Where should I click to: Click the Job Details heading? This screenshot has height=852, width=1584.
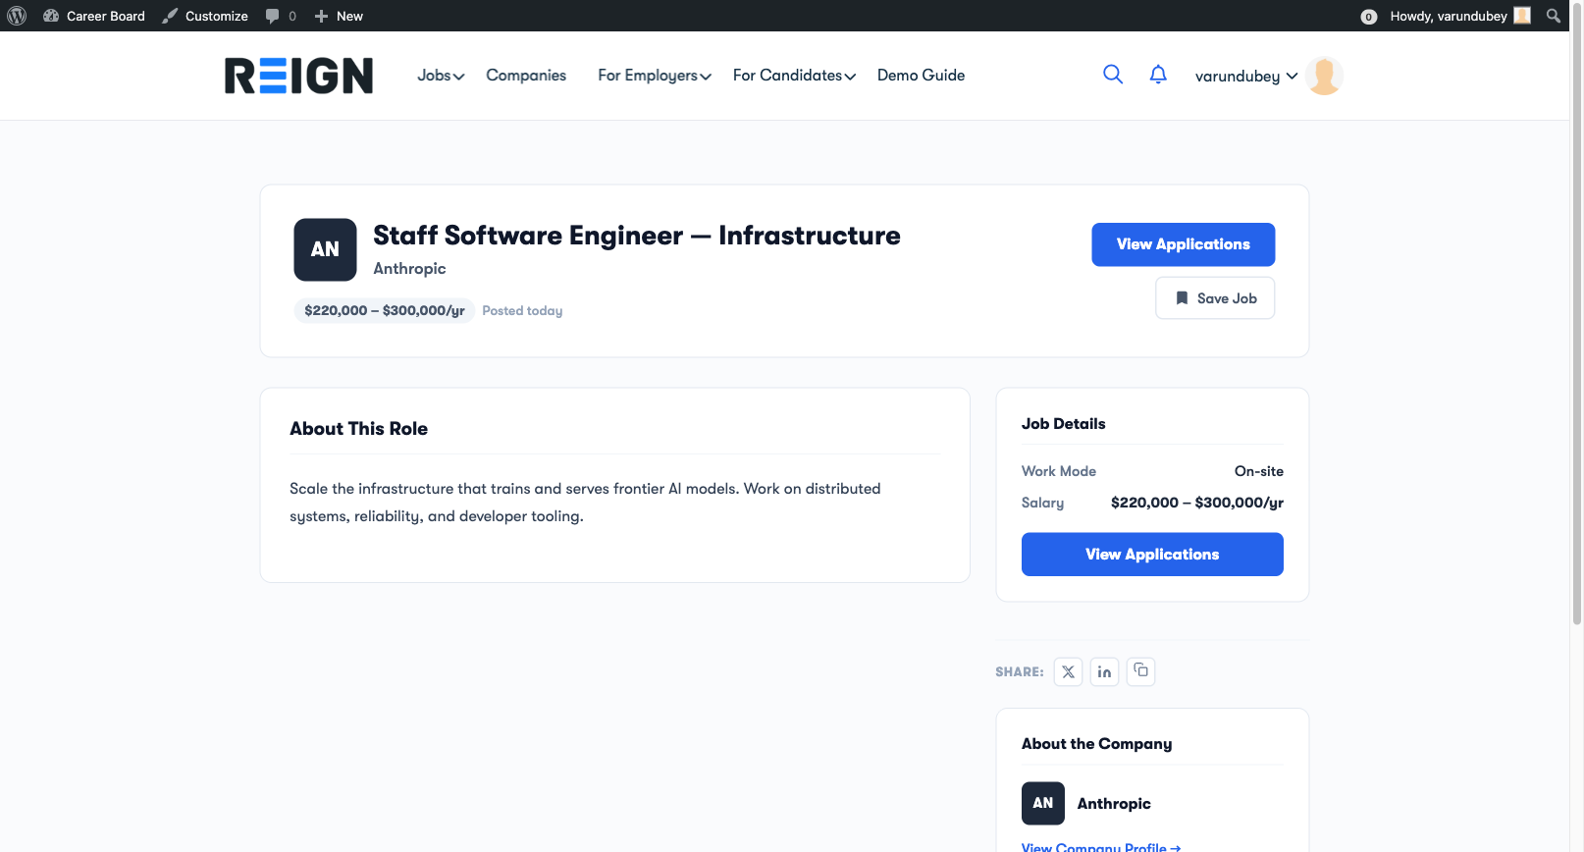click(x=1064, y=424)
